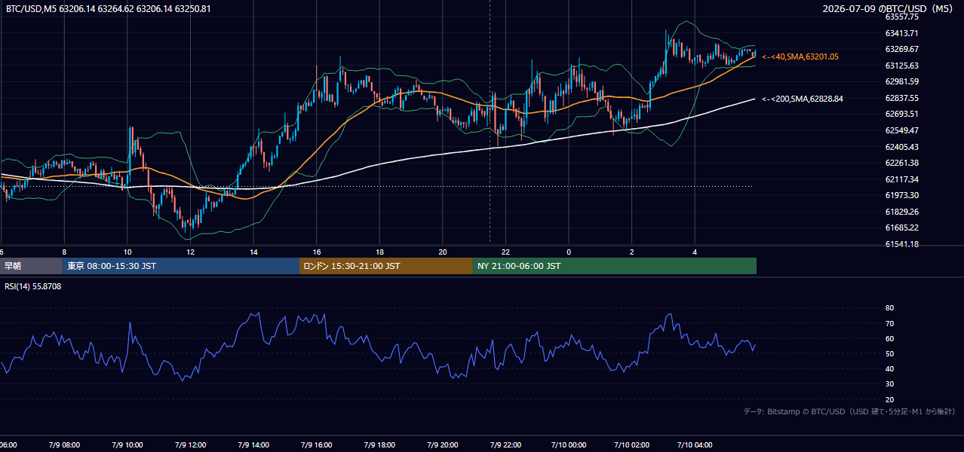Image resolution: width=964 pixels, height=452 pixels.
Task: Click the 40 SMA label 63201.05
Action: pyautogui.click(x=800, y=56)
